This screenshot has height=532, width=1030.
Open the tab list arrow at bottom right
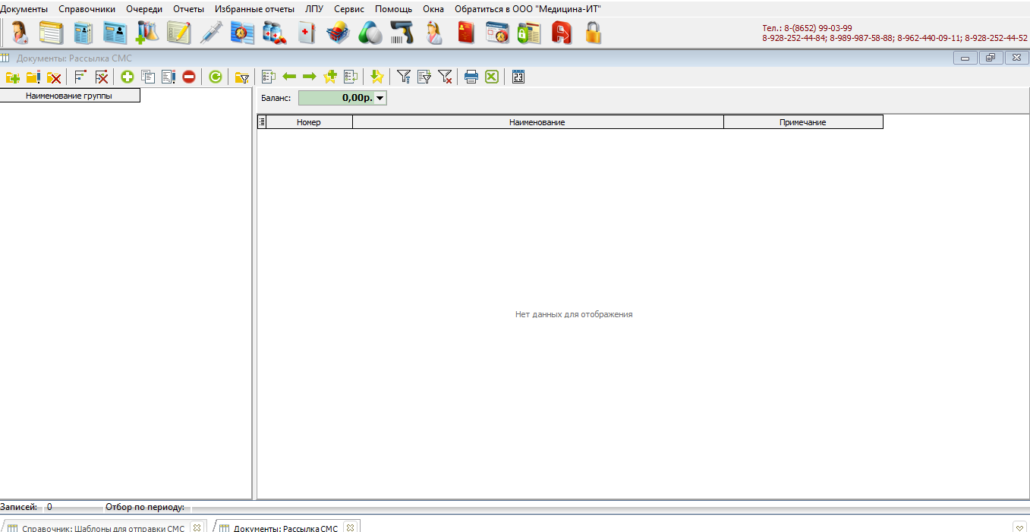1019,527
